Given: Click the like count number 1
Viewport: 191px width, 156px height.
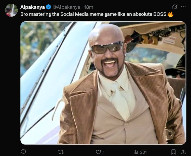Looking at the screenshot, I should coord(103,152).
